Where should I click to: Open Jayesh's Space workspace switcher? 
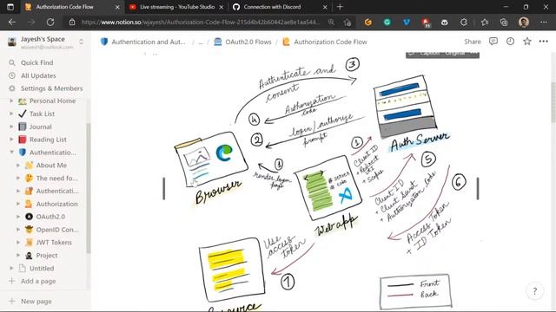tap(45, 42)
